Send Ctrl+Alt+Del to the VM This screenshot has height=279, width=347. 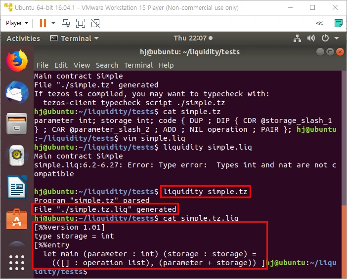(66, 23)
